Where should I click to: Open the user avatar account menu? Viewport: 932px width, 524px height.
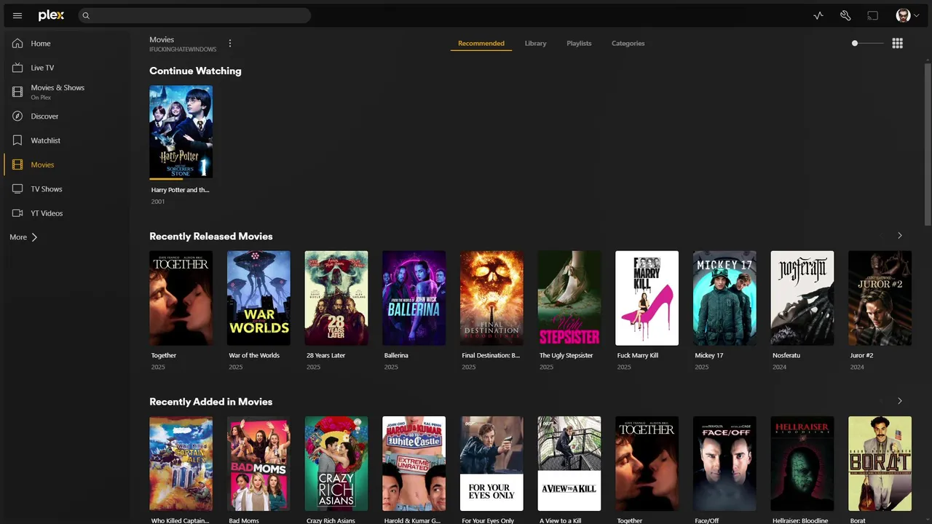[907, 15]
